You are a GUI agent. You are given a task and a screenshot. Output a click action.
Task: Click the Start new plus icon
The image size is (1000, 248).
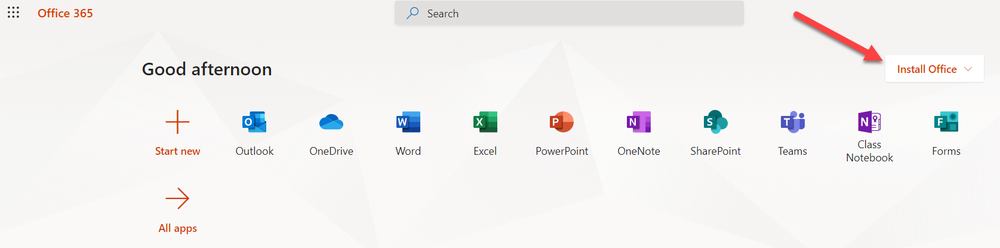177,122
